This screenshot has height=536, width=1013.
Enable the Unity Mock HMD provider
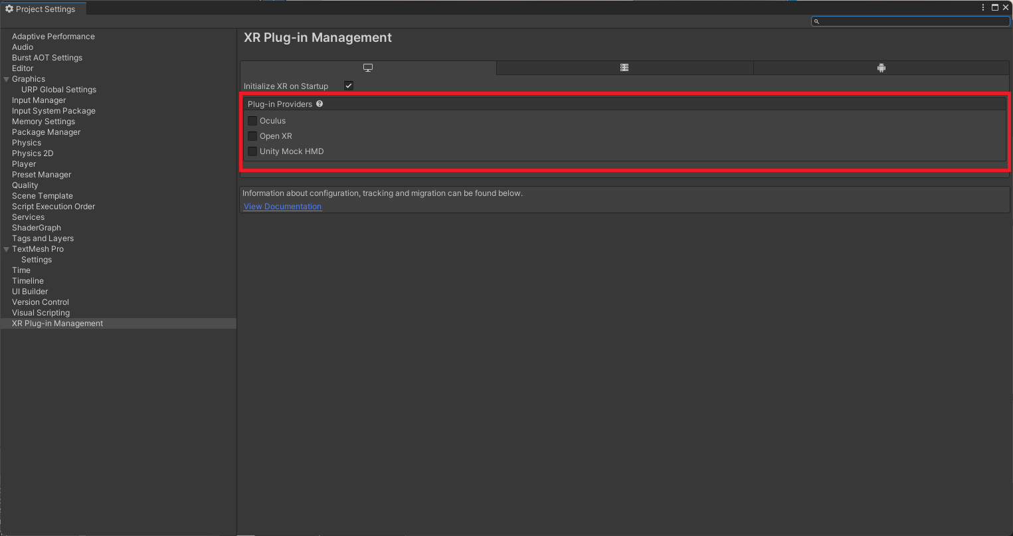(x=252, y=151)
